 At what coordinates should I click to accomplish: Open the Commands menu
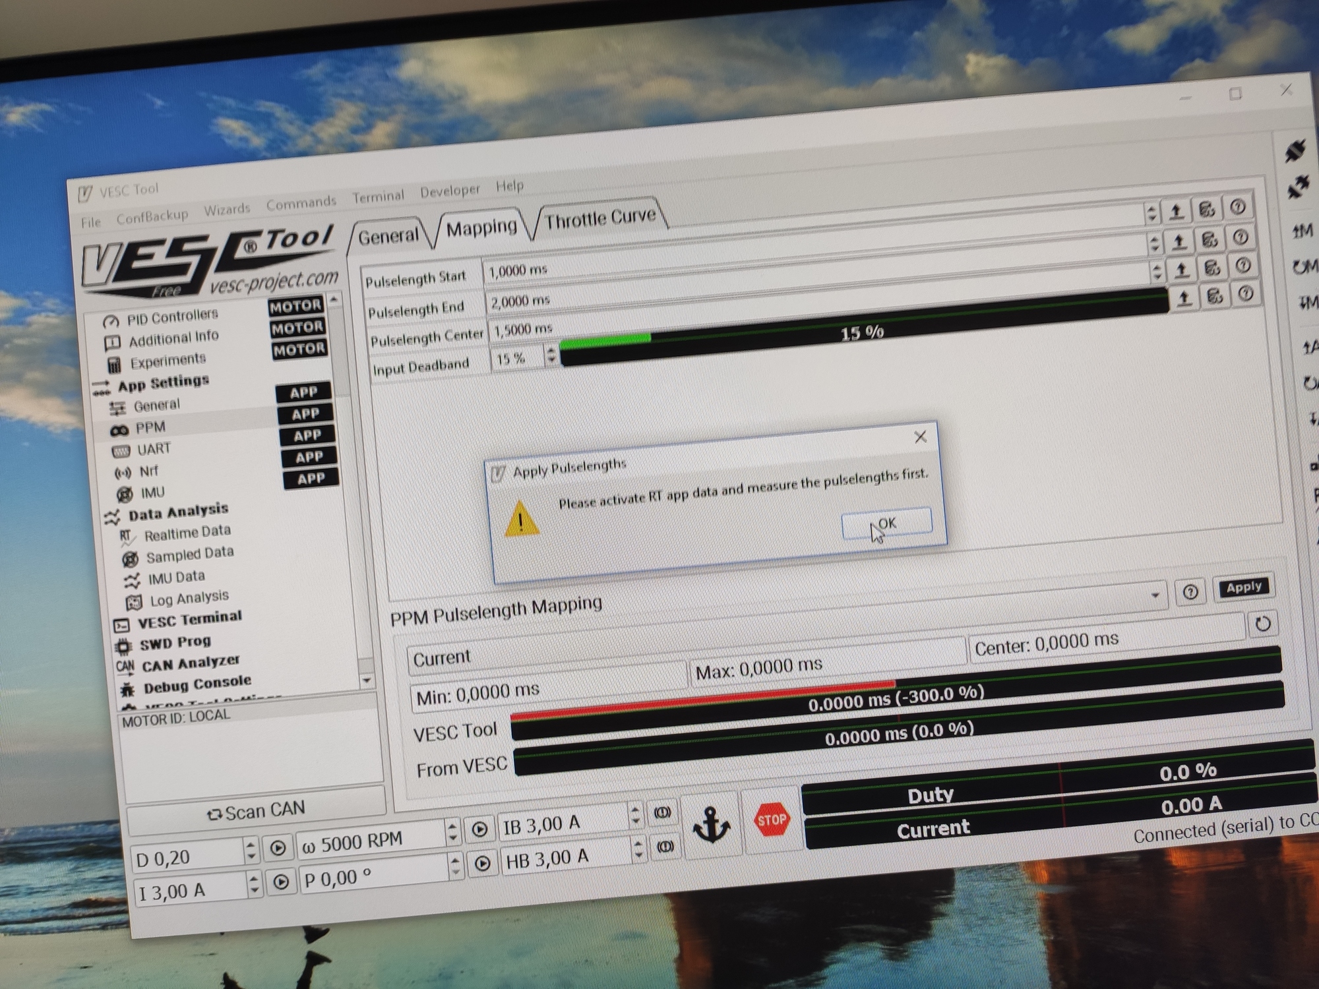(301, 203)
